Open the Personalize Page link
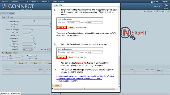Viewport: 170px width, 95px height. coord(163,11)
